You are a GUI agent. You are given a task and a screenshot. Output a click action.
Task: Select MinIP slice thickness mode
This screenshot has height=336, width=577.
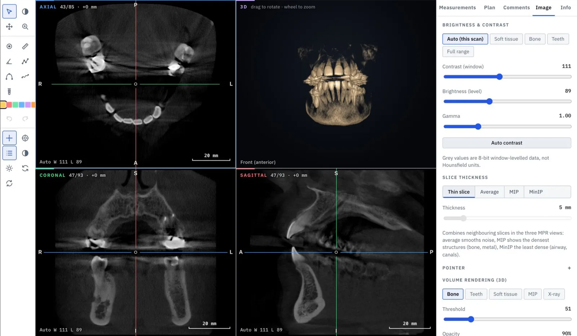click(x=536, y=192)
